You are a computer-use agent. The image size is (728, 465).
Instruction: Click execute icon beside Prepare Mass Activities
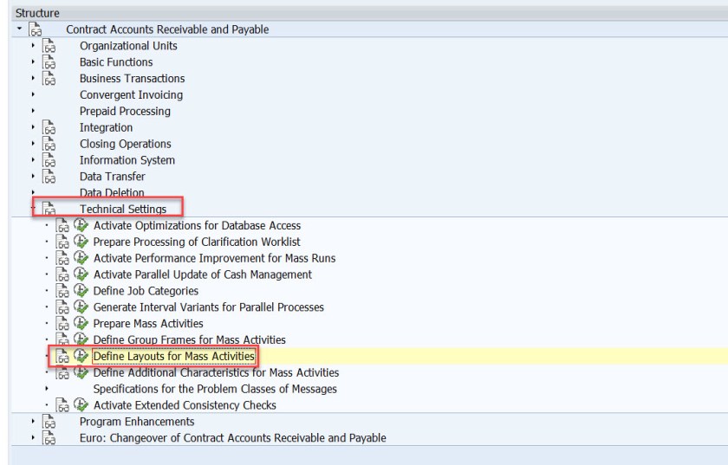(81, 323)
